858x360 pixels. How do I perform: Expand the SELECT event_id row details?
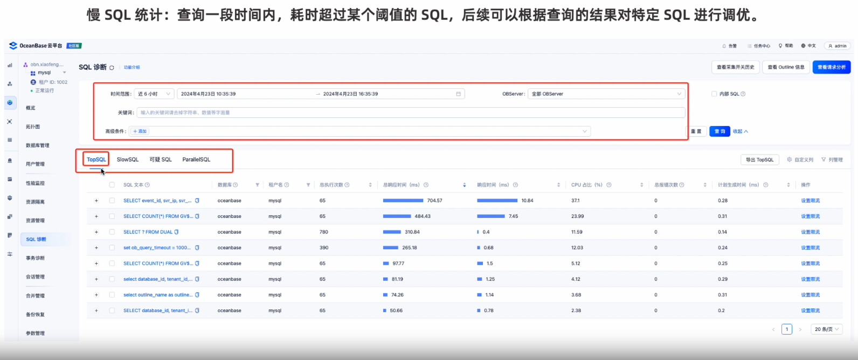(96, 201)
